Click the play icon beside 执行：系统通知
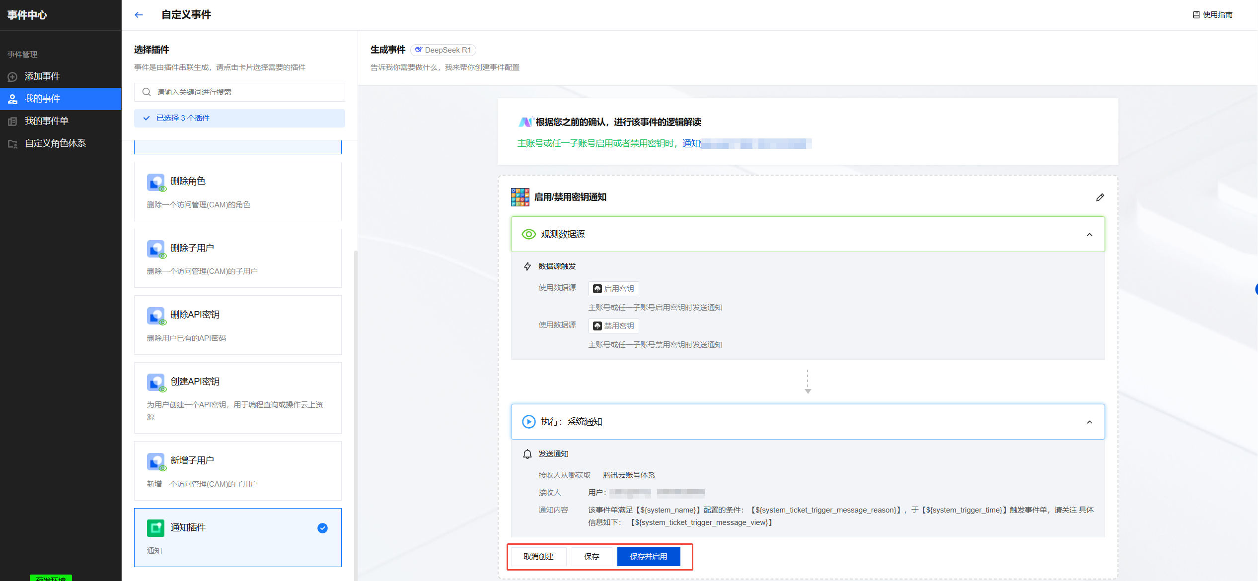The height and width of the screenshot is (581, 1258). 528,422
